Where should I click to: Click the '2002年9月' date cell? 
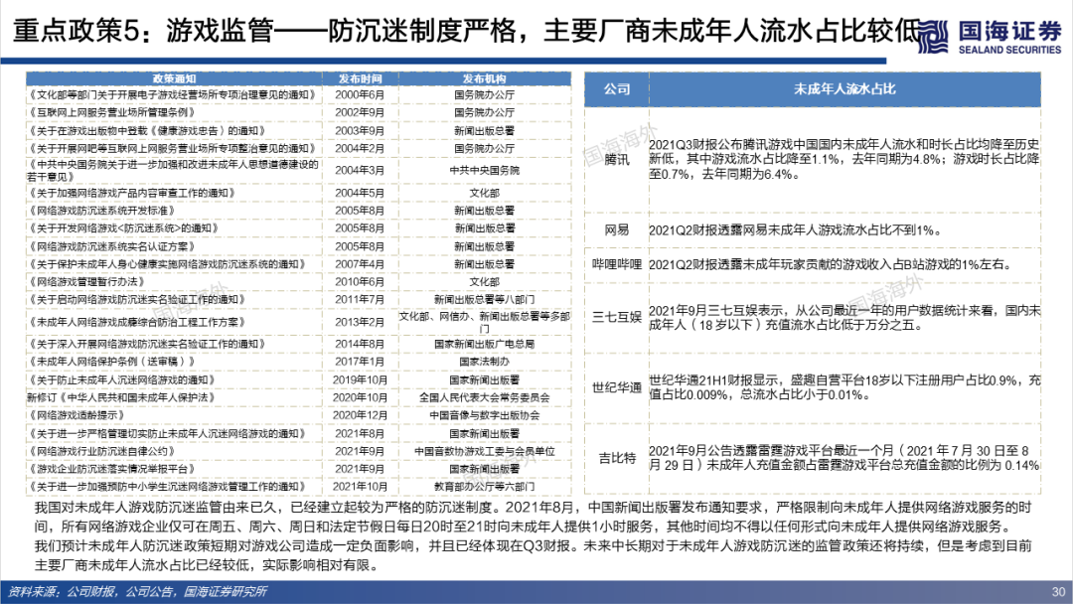click(x=360, y=112)
